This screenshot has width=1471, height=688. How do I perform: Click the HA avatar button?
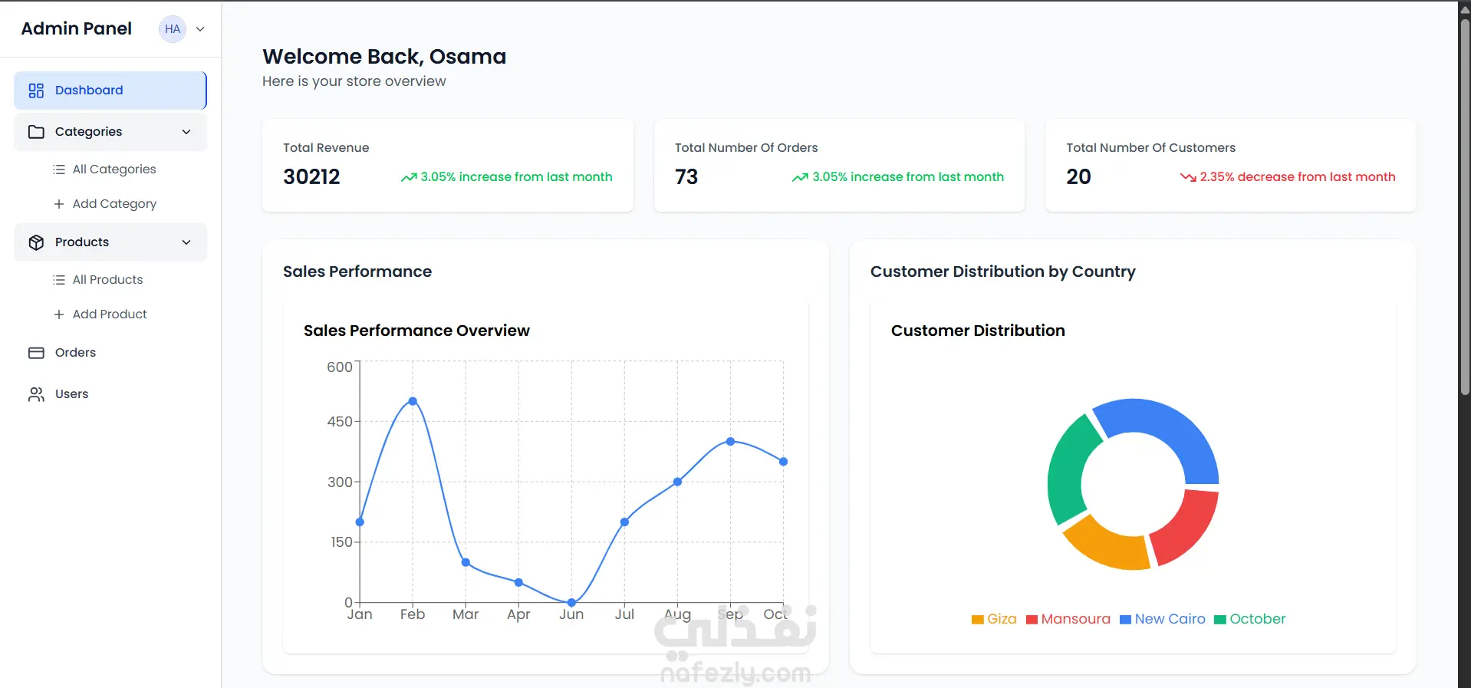coord(173,29)
